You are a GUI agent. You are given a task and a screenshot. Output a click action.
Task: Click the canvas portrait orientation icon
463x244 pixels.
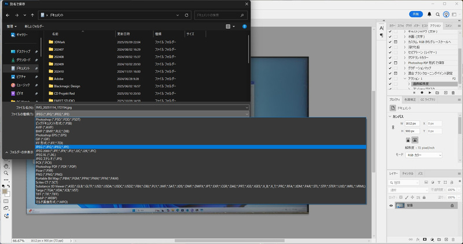408,140
